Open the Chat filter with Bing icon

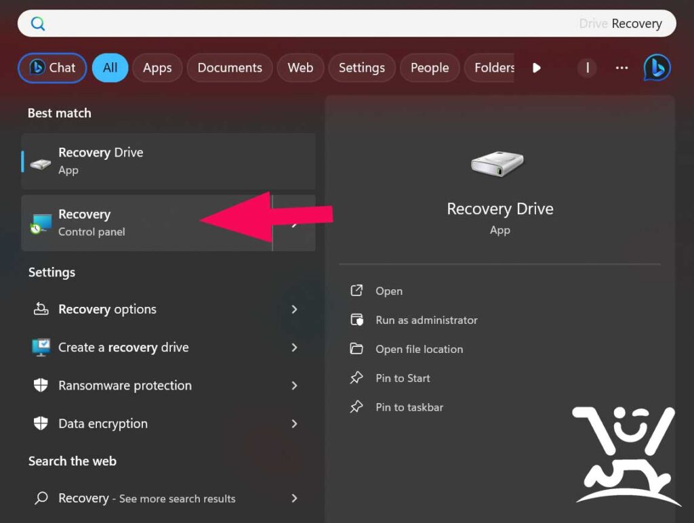52,68
